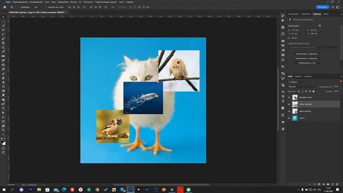The height and width of the screenshot is (193, 343).
Task: Create a new layer icon
Action: click(x=332, y=184)
